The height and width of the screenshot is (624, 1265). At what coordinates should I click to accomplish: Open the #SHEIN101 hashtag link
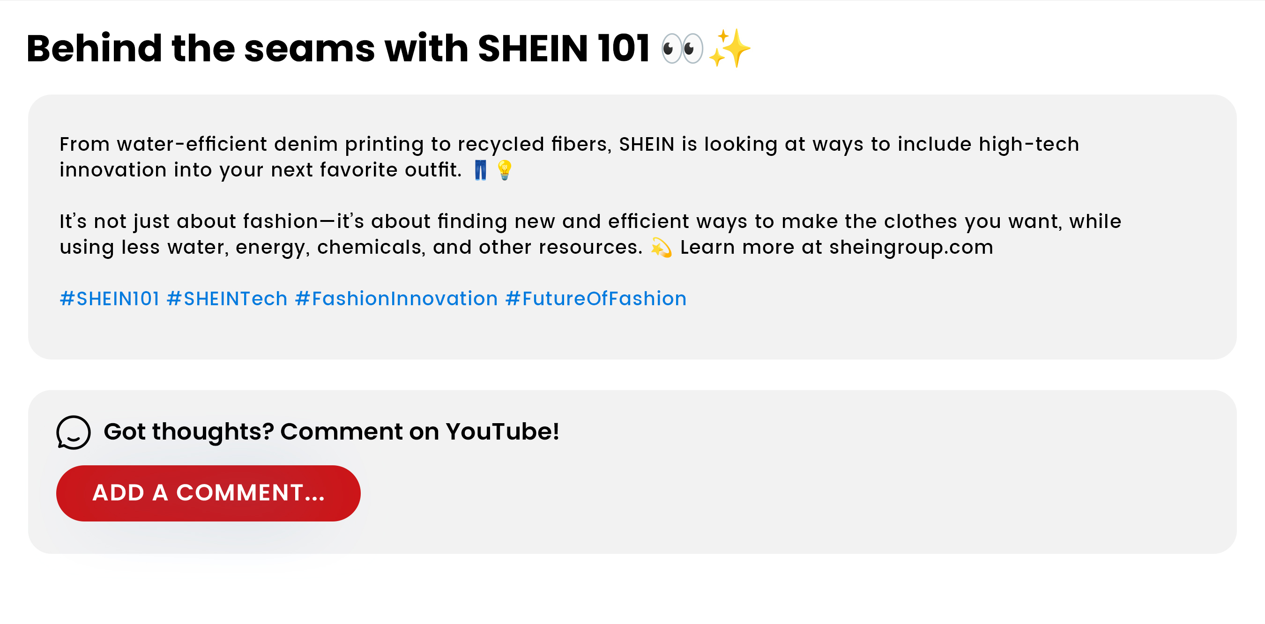coord(110,299)
